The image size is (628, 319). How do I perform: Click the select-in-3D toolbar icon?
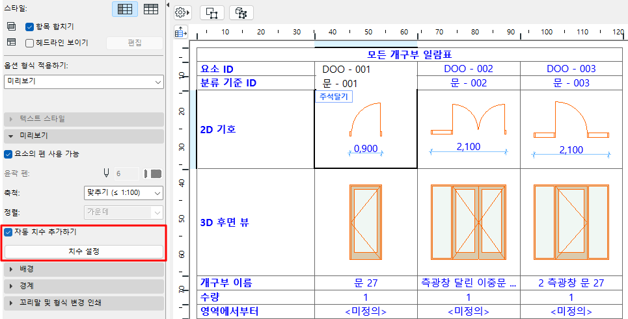click(x=241, y=13)
